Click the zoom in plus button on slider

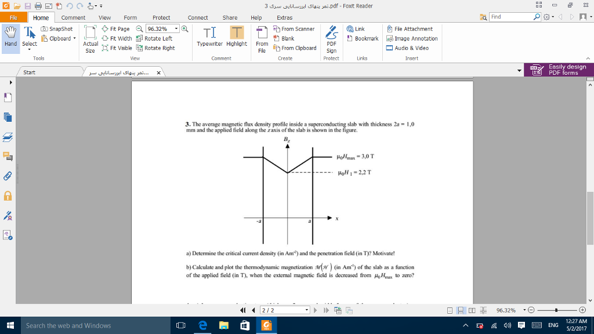click(x=582, y=310)
